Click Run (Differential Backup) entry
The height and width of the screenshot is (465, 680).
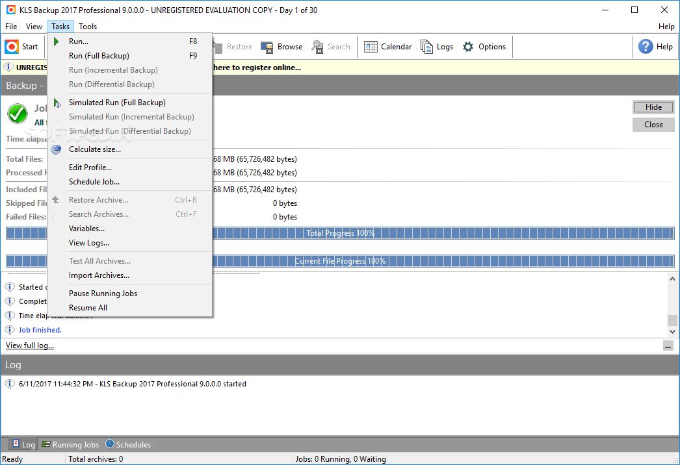(129, 84)
